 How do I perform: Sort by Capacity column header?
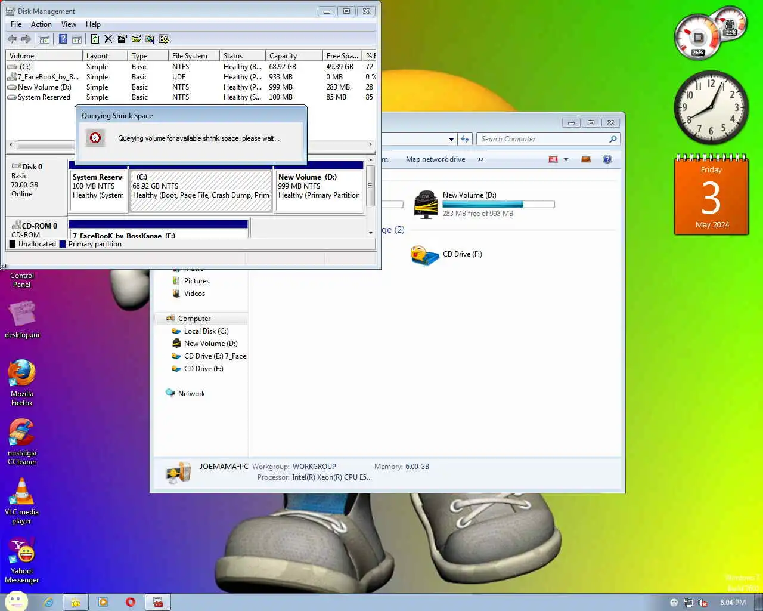(294, 55)
